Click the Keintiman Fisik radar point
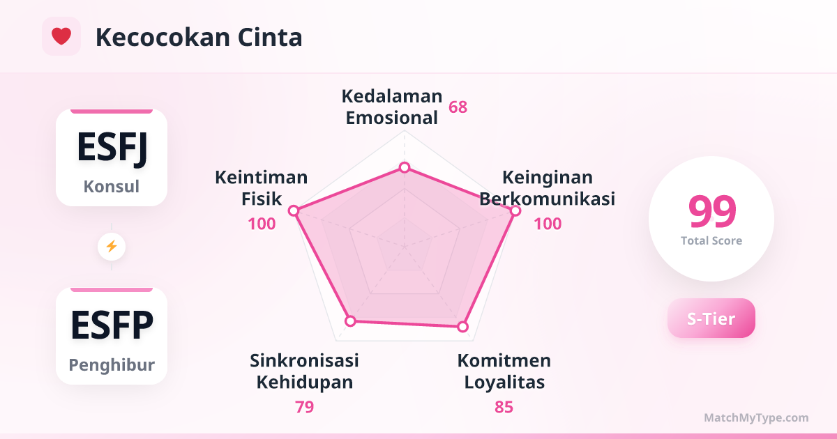837x439 pixels. (294, 210)
